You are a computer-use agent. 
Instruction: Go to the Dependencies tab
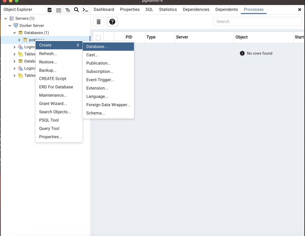tap(196, 9)
